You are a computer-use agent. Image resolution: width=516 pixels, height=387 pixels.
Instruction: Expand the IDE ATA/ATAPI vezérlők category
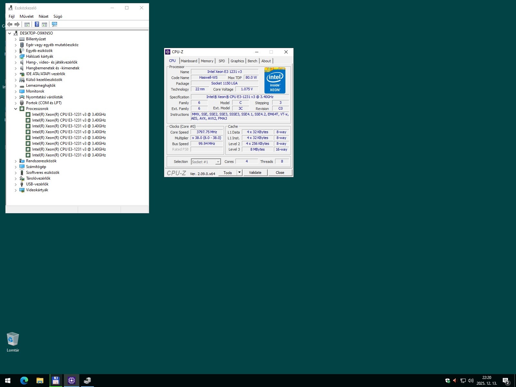tap(15, 74)
